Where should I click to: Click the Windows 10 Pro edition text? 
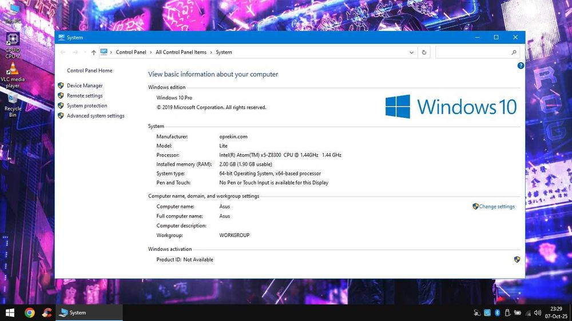[x=174, y=98]
